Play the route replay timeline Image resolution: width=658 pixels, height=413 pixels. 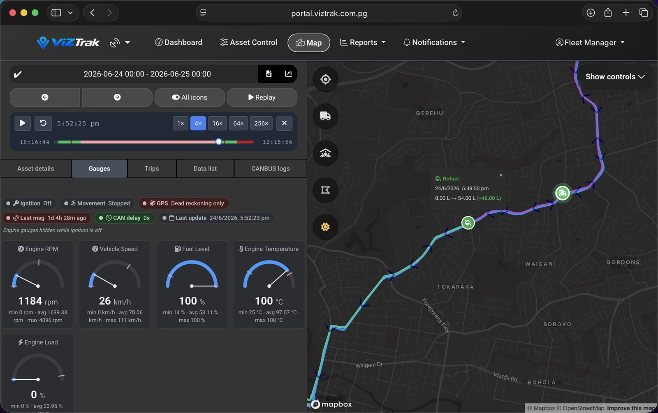click(23, 123)
